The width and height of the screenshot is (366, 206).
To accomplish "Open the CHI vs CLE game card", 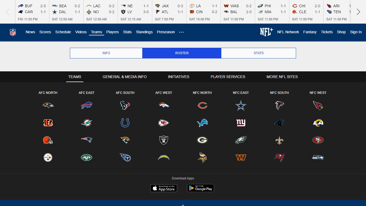I will tap(306, 12).
